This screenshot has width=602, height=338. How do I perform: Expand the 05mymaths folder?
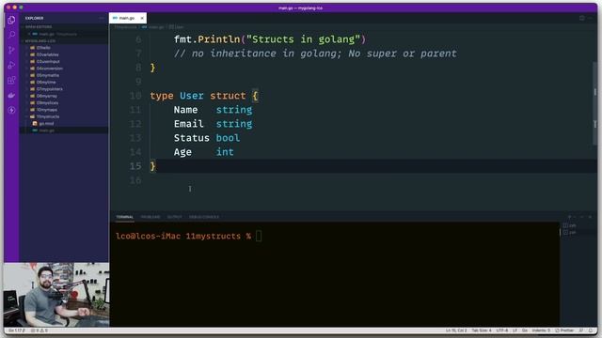(64, 75)
